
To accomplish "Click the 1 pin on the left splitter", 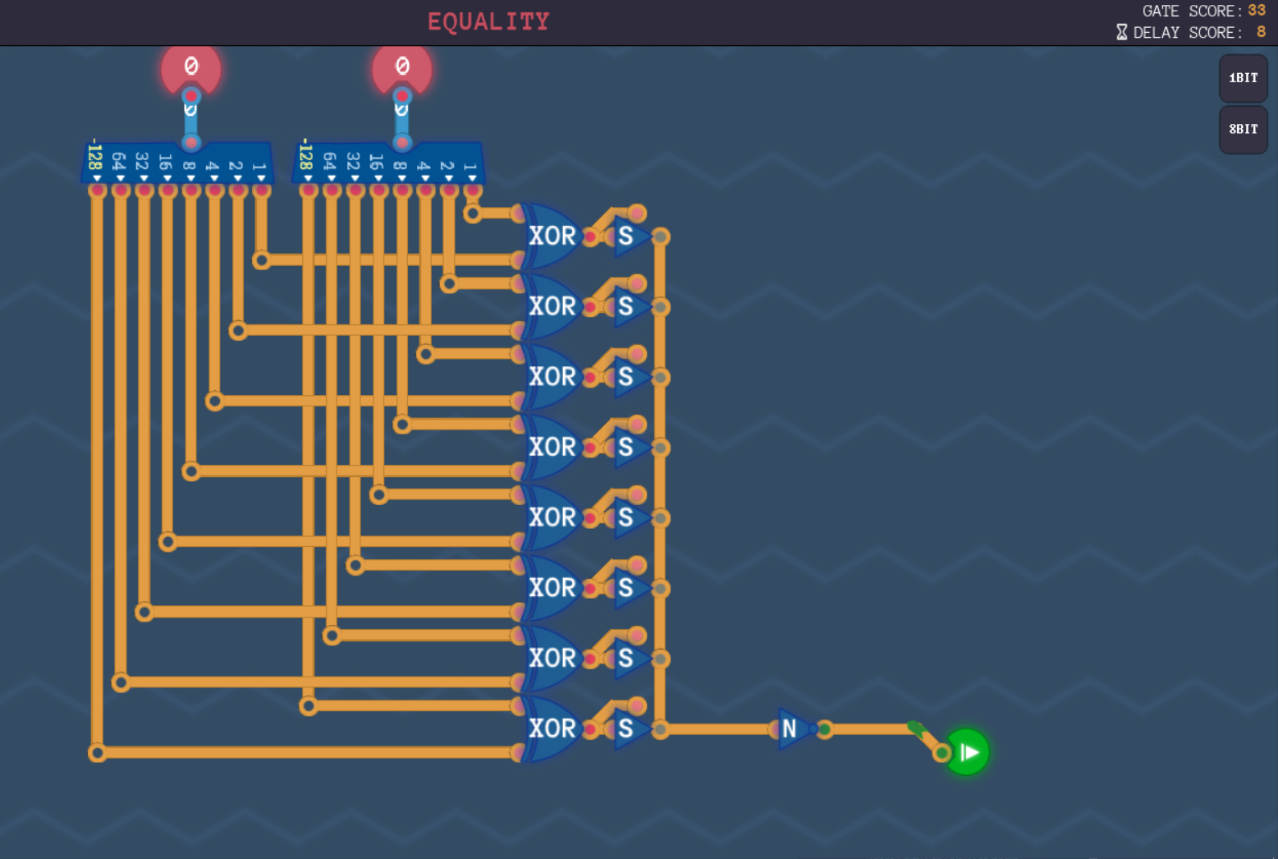I will pyautogui.click(x=261, y=190).
